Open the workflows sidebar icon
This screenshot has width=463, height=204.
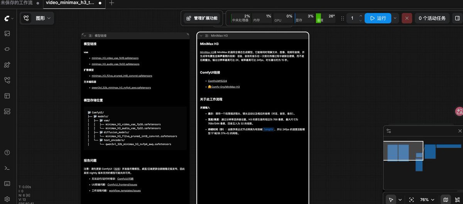(x=7, y=80)
